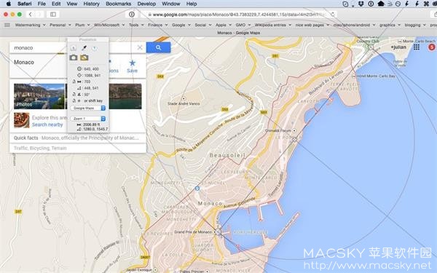Image resolution: width=437 pixels, height=273 pixels.
Task: Open the Google Maps dropdown in PixelStick
Action: (x=88, y=108)
